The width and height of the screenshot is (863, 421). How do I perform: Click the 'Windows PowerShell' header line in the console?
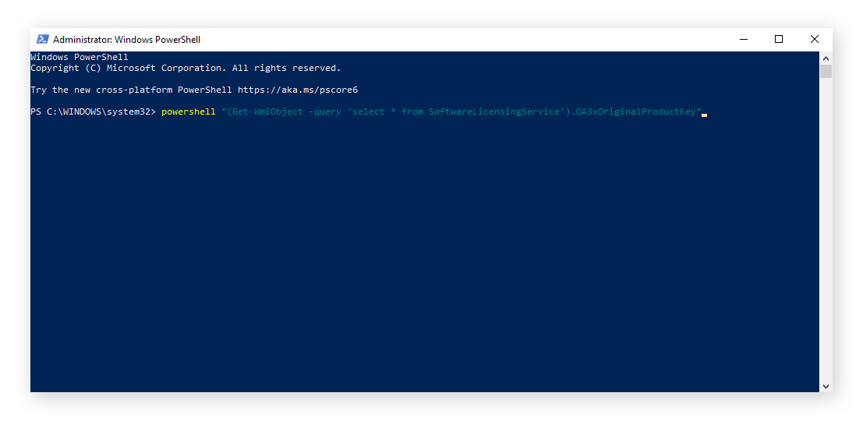click(79, 57)
